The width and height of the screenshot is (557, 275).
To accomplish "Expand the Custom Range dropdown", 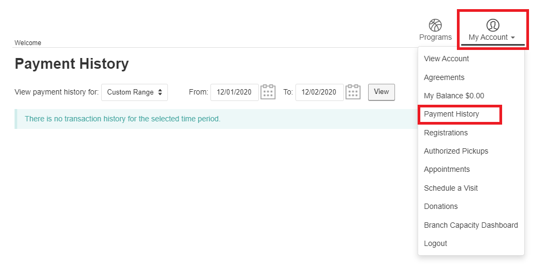I will click(x=134, y=92).
